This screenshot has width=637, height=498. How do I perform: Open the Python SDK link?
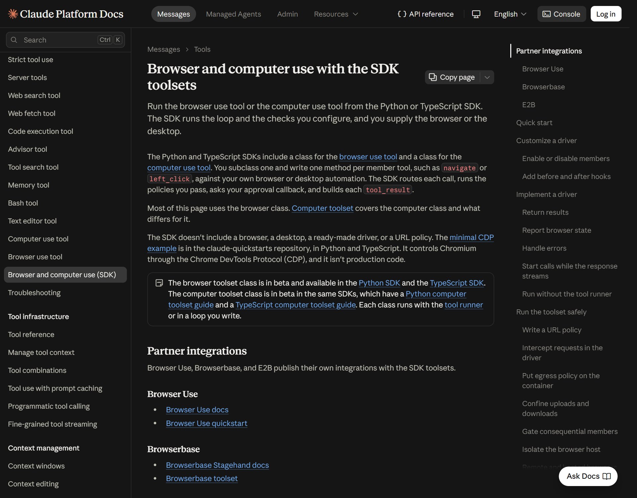379,283
